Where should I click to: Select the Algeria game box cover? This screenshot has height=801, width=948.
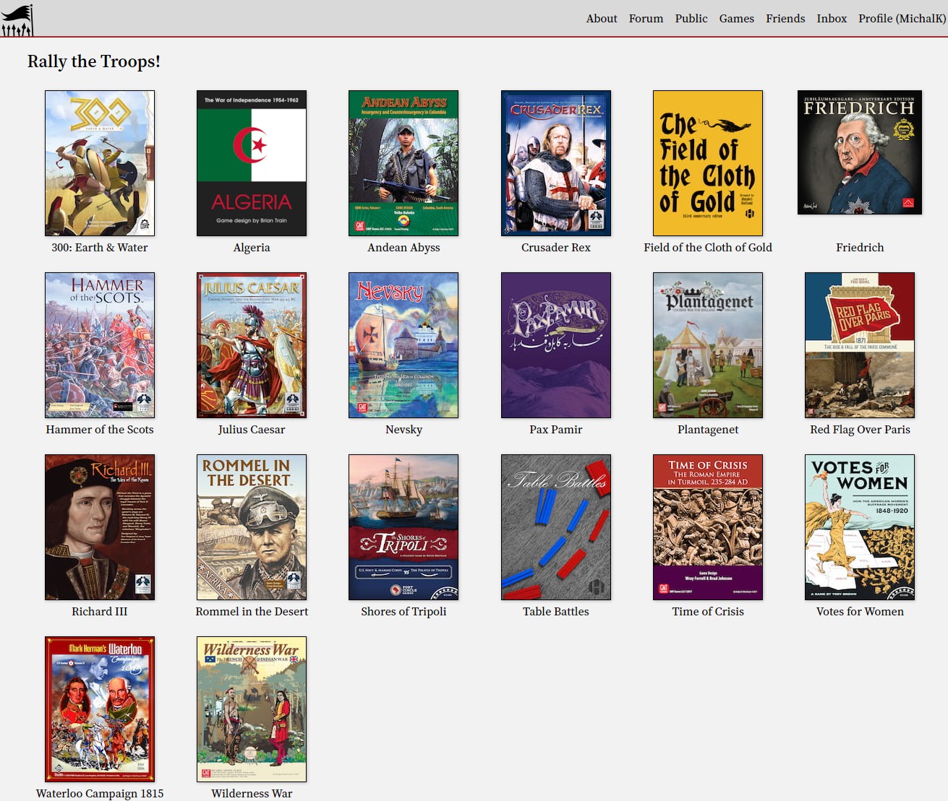(252, 163)
